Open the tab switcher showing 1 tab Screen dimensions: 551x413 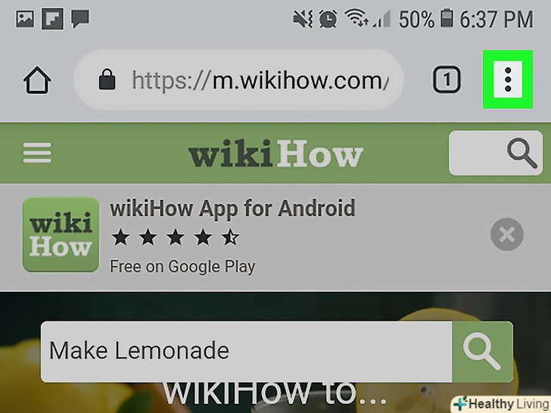(x=447, y=79)
